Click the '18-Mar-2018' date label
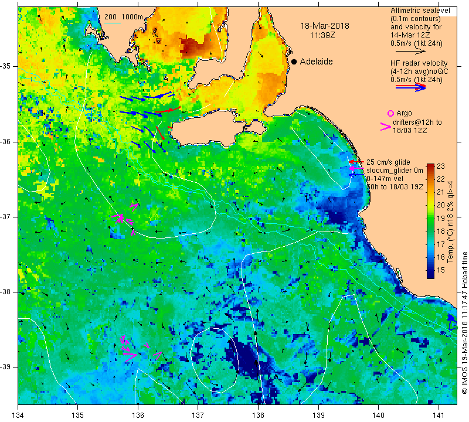Screen dimensions: 469x422 (x=325, y=26)
